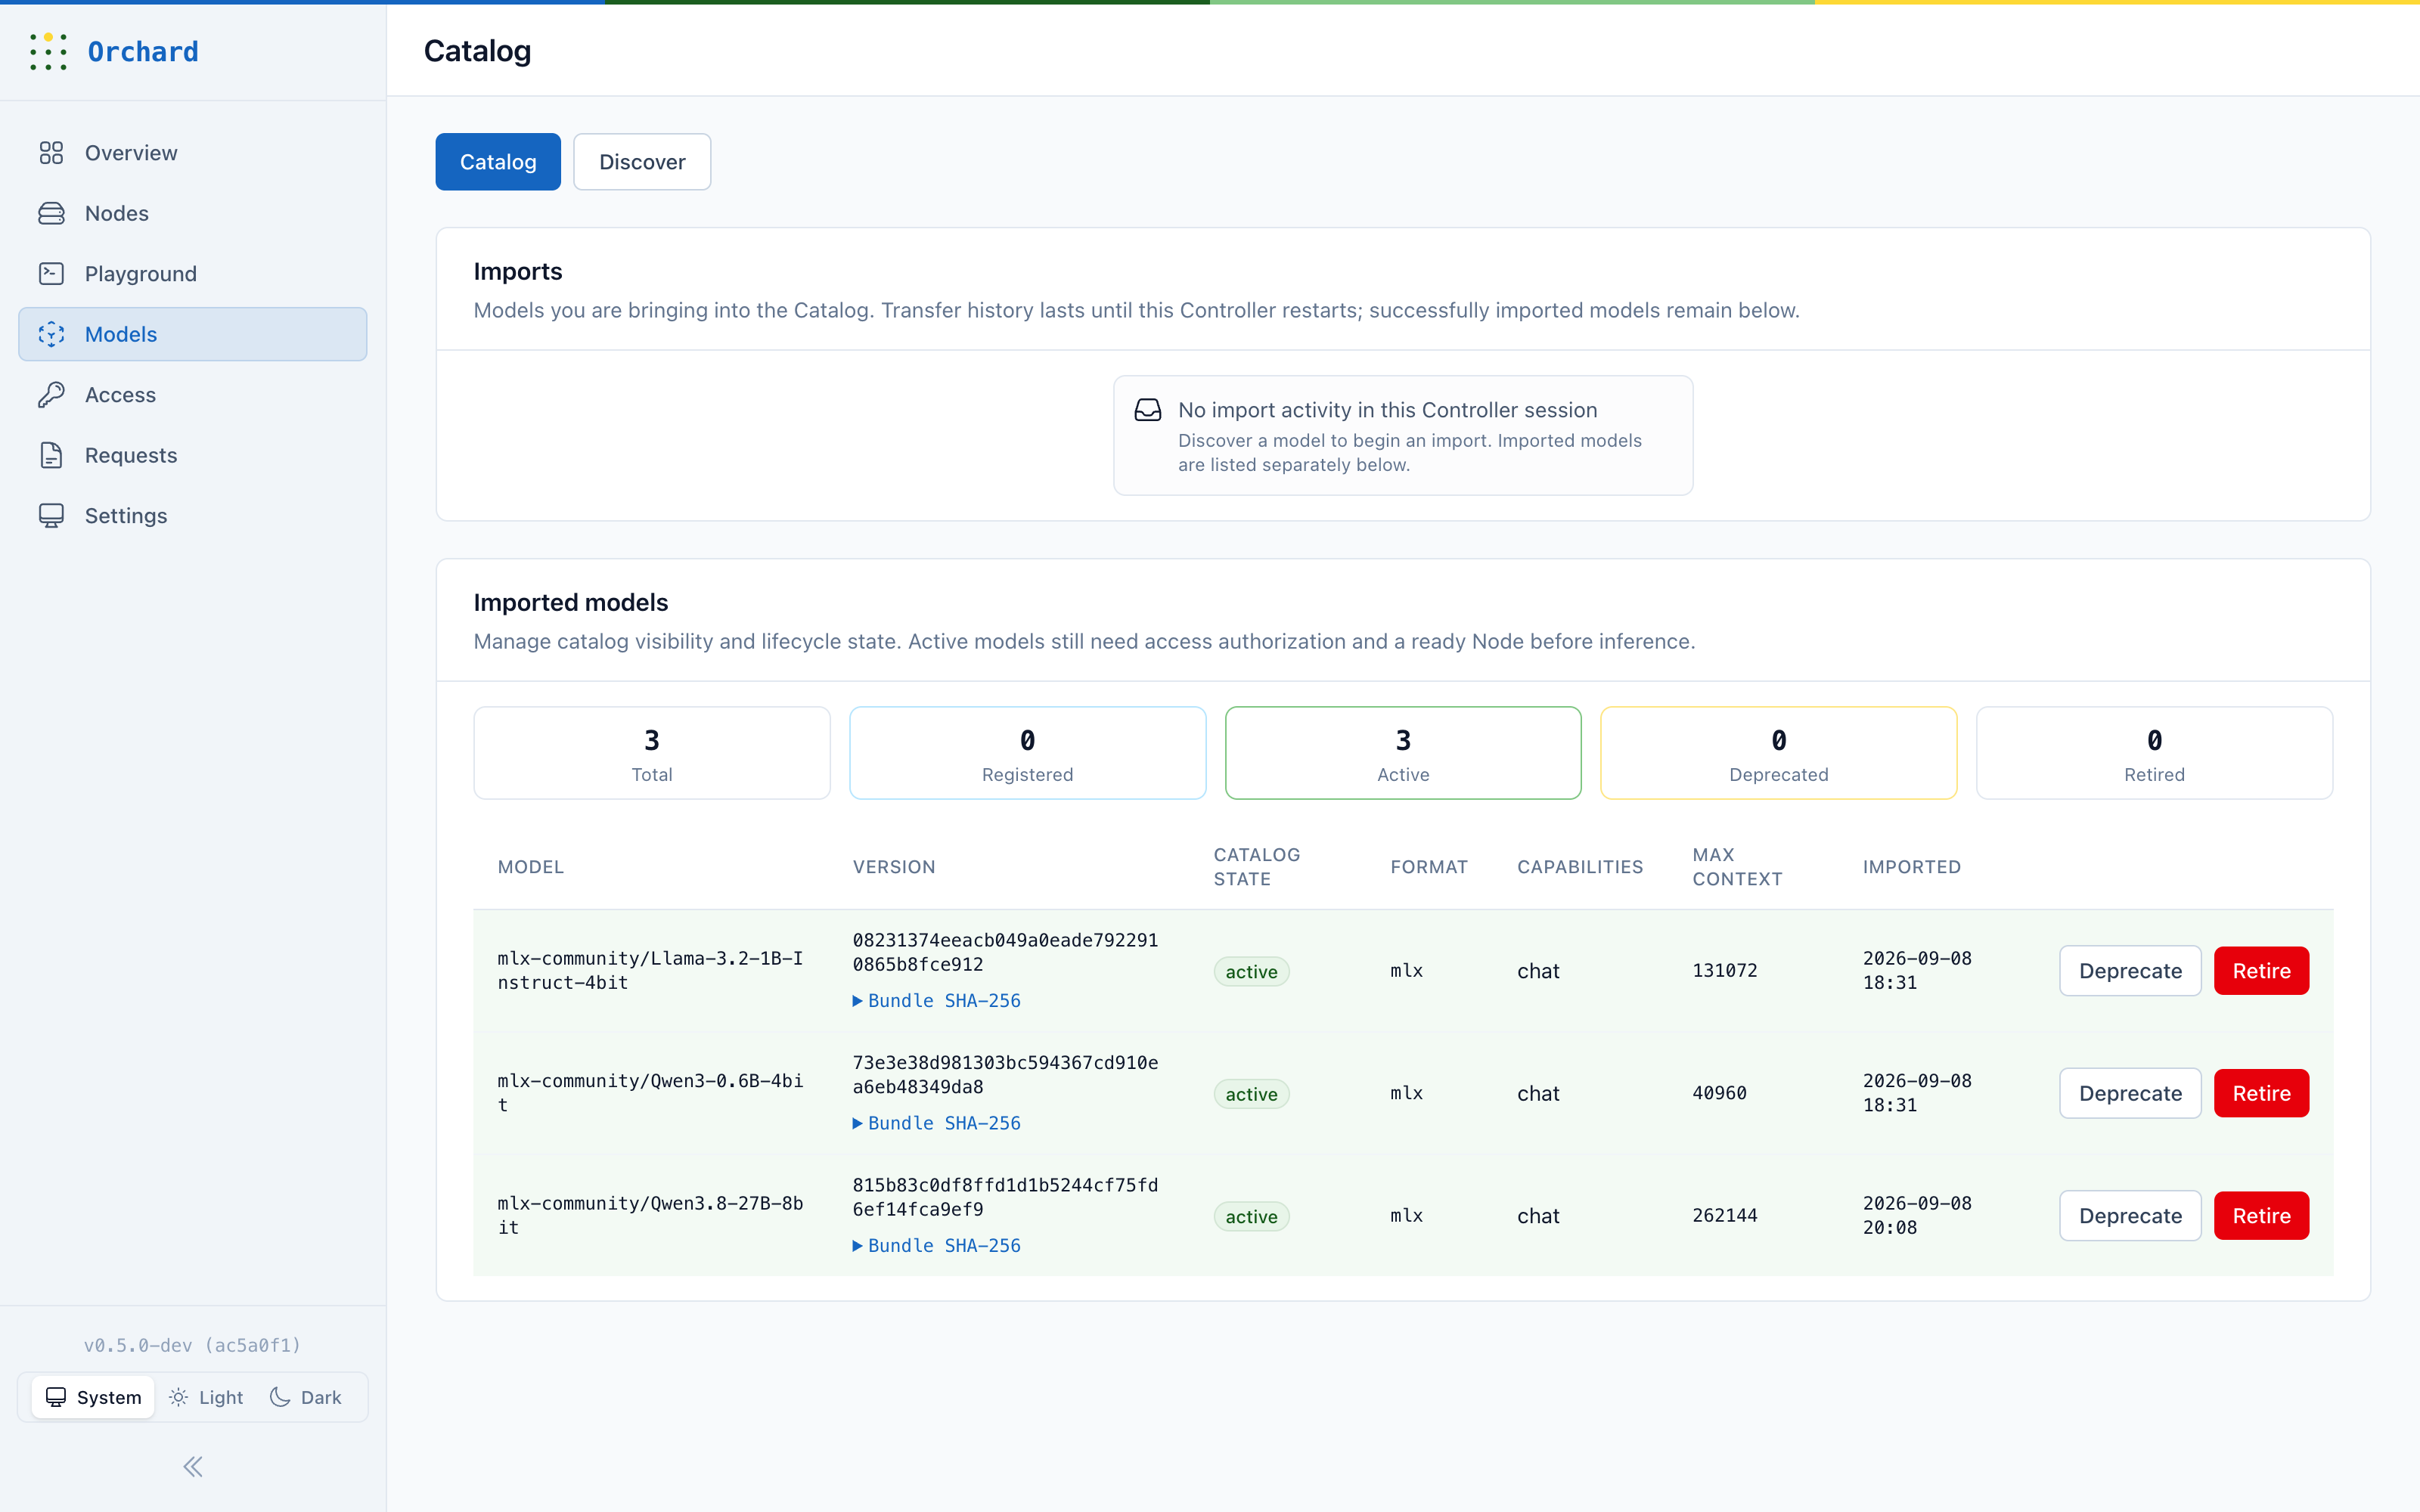The image size is (2420, 1512).
Task: Click the mlx-community/Qwen3-0.6B-4bit model name
Action: [650, 1093]
